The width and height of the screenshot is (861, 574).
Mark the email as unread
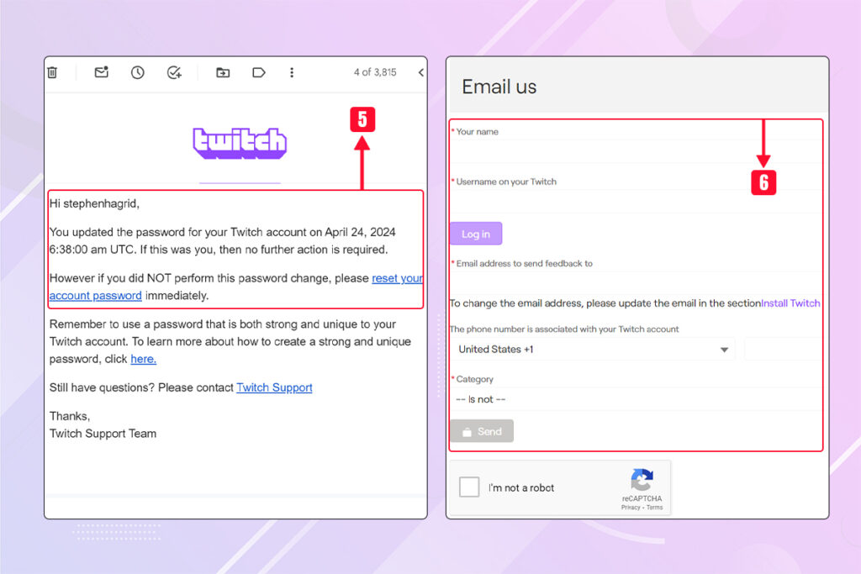(x=101, y=72)
